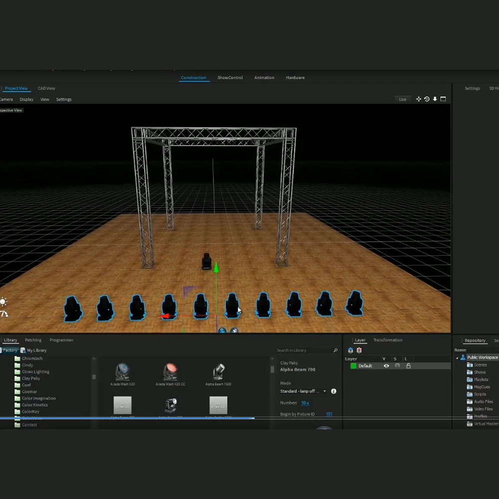Click the move gizmo icon in viewport toolbar
Screen dimensions: 499x499
(x=418, y=99)
